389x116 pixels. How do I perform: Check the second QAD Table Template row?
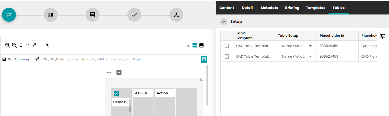pyautogui.click(x=227, y=56)
